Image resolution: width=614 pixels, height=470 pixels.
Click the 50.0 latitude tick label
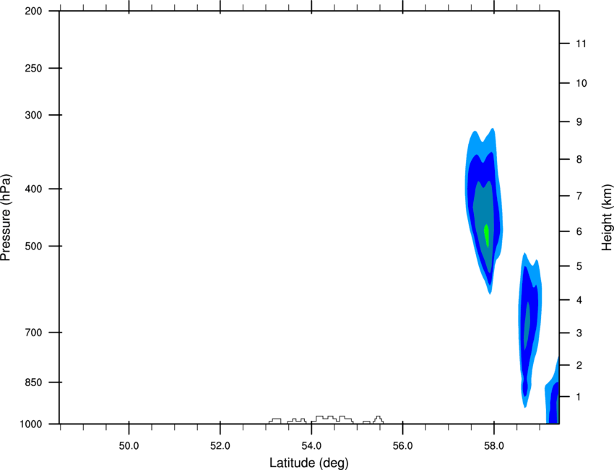point(129,446)
